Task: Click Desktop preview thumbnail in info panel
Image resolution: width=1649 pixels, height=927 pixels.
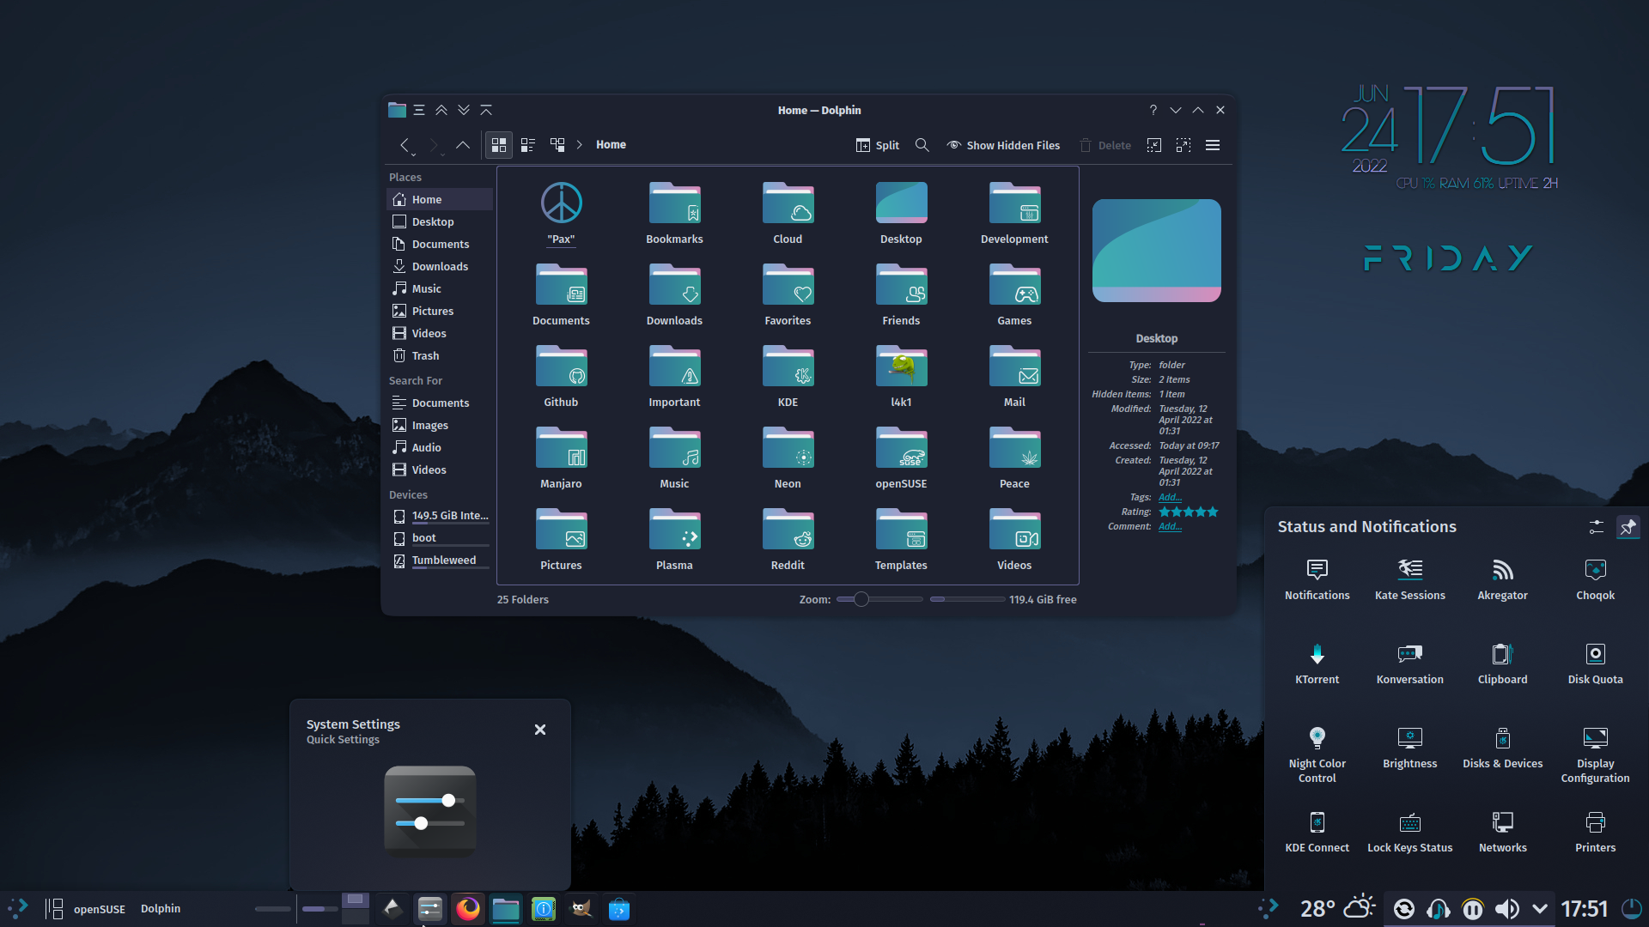Action: [x=1157, y=251]
